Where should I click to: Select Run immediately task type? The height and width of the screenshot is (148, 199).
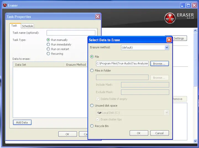pos(48,44)
